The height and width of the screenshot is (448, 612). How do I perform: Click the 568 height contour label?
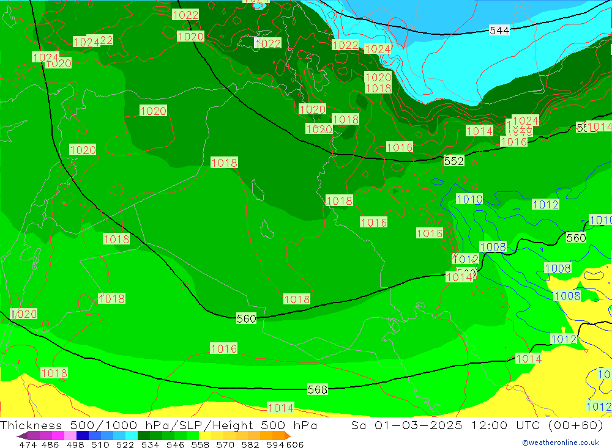click(x=317, y=389)
